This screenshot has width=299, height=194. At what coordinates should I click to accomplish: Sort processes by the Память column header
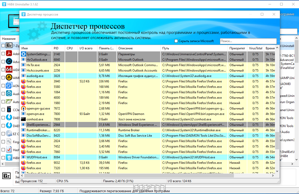[106, 48]
